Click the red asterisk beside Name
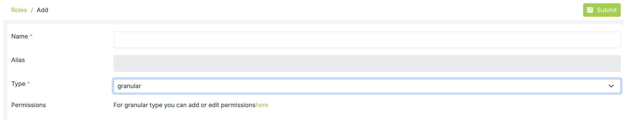 31,36
